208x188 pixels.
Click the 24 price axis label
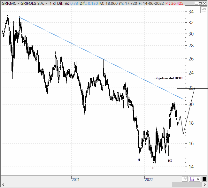click(x=191, y=73)
